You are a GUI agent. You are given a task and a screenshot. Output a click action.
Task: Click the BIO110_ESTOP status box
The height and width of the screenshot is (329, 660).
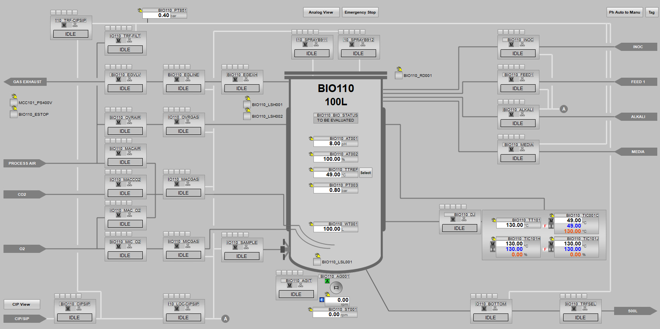point(14,114)
